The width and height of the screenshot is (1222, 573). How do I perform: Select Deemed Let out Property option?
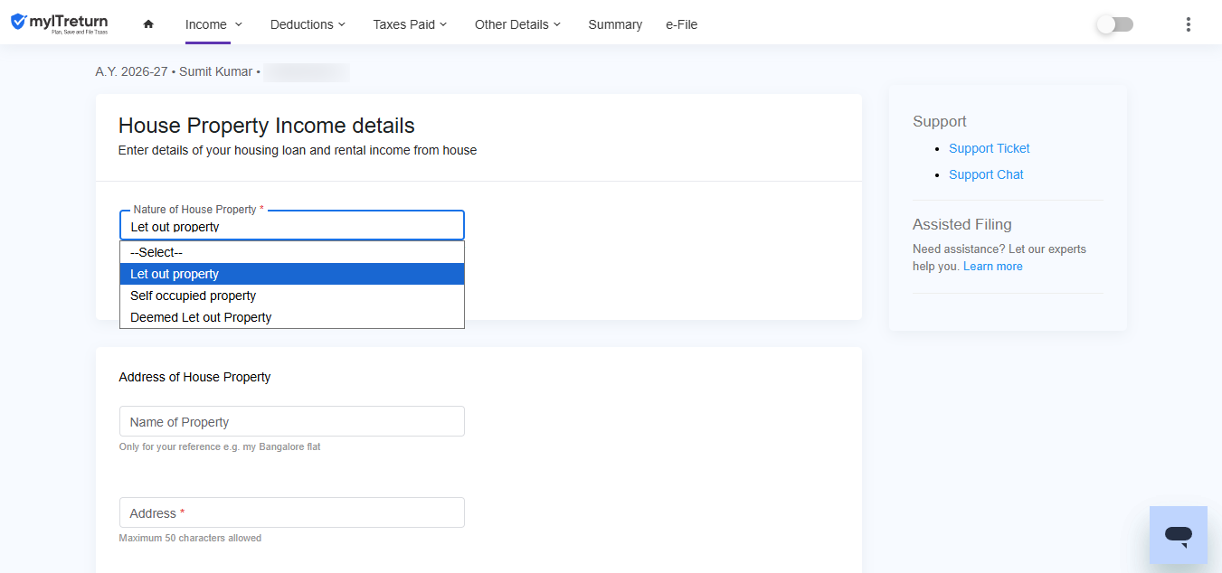292,317
